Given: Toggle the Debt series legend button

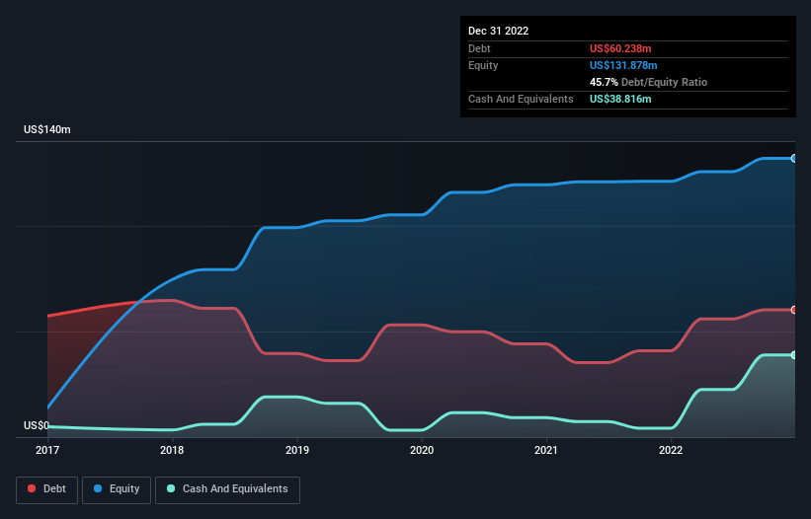Looking at the screenshot, I should click(46, 489).
